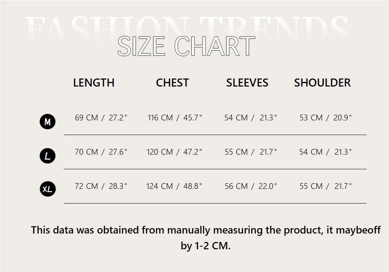Click the L size badge icon
This screenshot has width=389, height=272.
click(47, 156)
